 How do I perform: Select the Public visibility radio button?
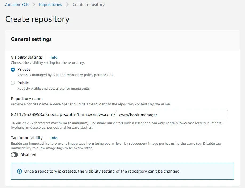13,83
